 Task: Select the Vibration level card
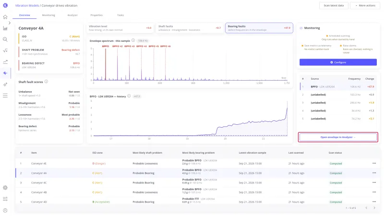tap(120, 28)
